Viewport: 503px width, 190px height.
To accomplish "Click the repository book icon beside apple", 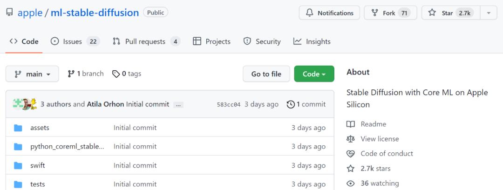I will (9, 13).
